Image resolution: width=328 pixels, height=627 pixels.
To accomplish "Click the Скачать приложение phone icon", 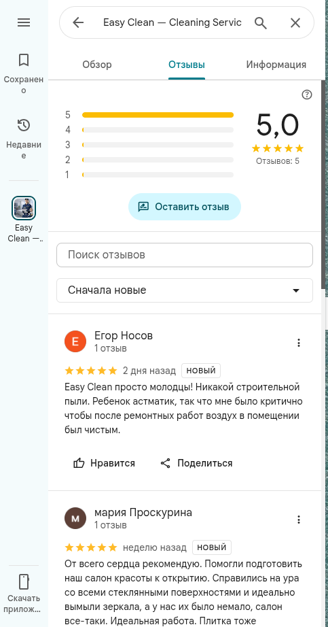I will pyautogui.click(x=24, y=582).
